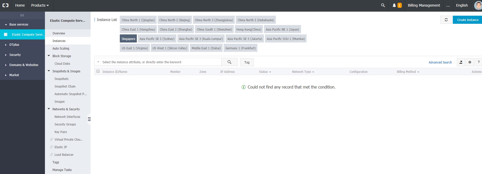Viewport: 482px width, 174px height.
Task: Open the notification bell icon
Action: point(394,5)
